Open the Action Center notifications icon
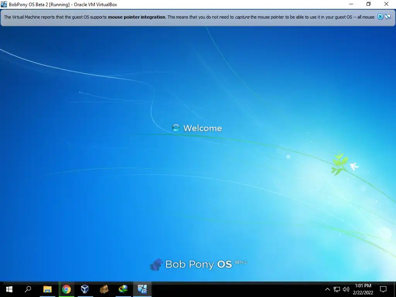This screenshot has height=297, width=396. 383,289
